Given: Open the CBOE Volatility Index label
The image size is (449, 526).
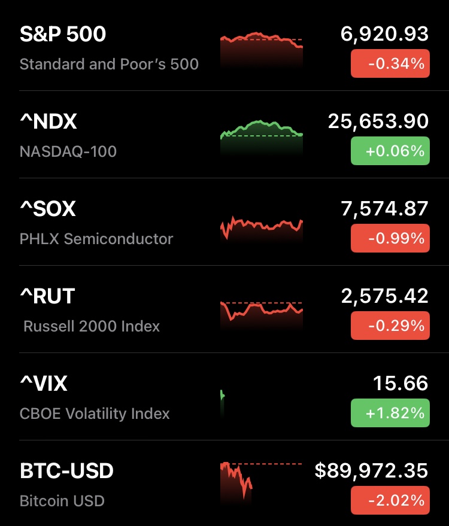Looking at the screenshot, I should click(x=95, y=413).
